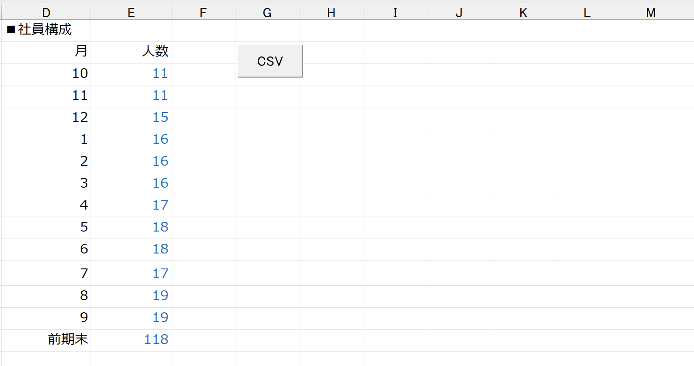Click the column L header
Viewport: 694px width, 366px height.
point(587,13)
